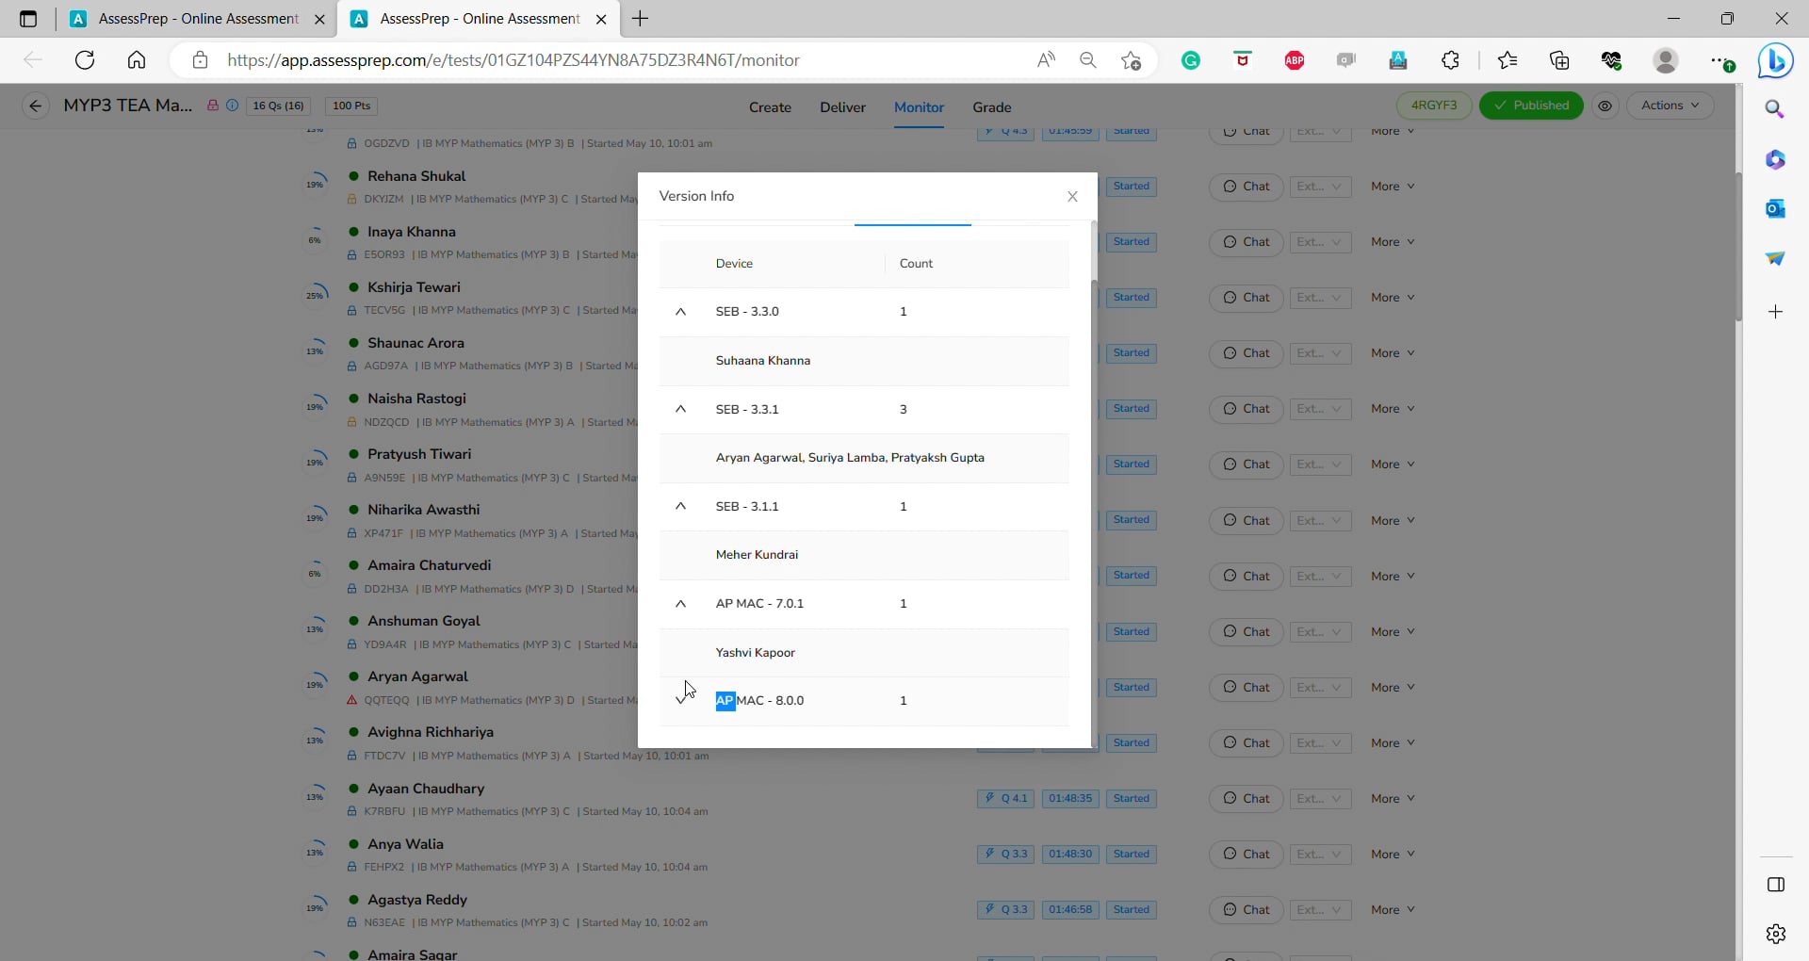Image resolution: width=1809 pixels, height=961 pixels.
Task: Collapse the SEB - 3.1.1 device row
Action: pyautogui.click(x=680, y=506)
